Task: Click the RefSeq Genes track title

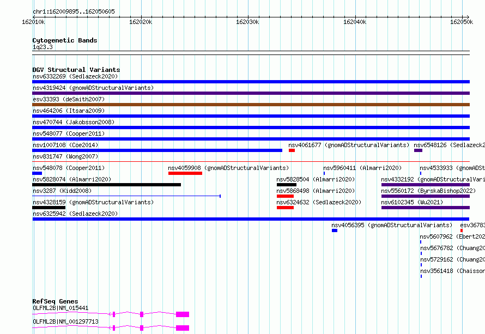Action: [55, 301]
